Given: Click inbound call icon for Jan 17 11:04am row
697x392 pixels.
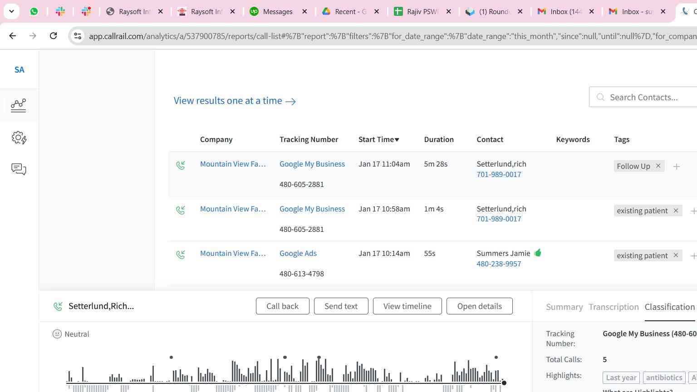Looking at the screenshot, I should click(181, 165).
